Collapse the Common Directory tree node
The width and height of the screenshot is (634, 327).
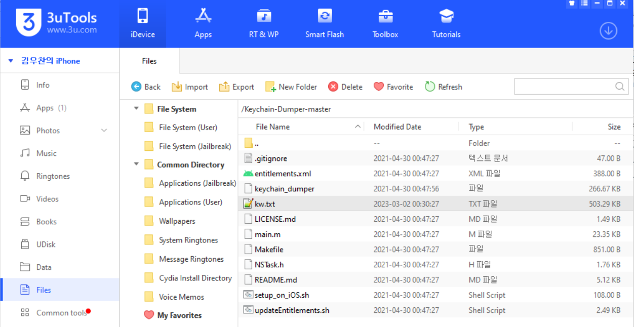tap(136, 165)
